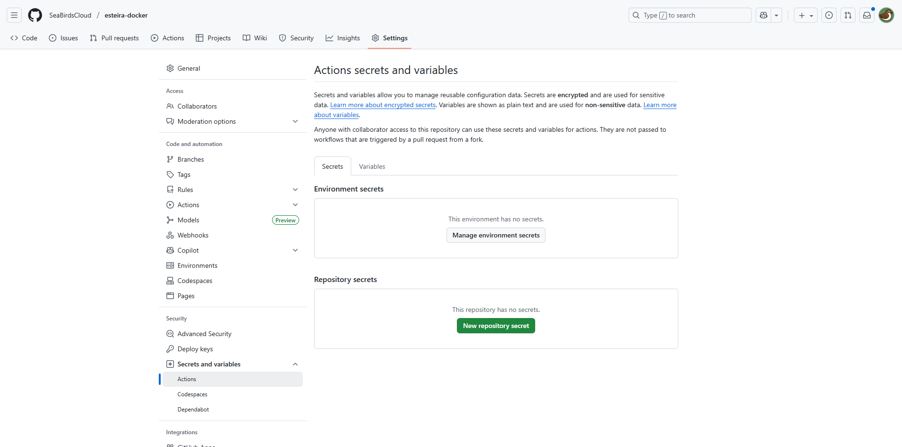
Task: Open the Security tab in the repo nav
Action: click(296, 38)
